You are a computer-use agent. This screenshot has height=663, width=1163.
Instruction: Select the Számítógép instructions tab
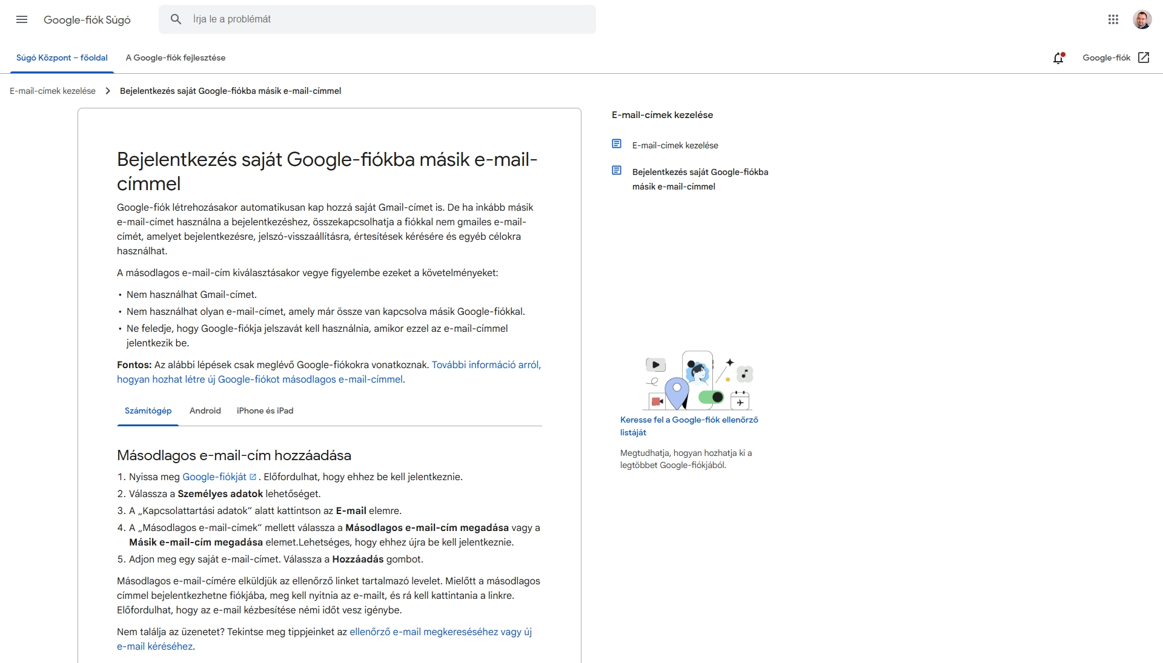click(148, 411)
